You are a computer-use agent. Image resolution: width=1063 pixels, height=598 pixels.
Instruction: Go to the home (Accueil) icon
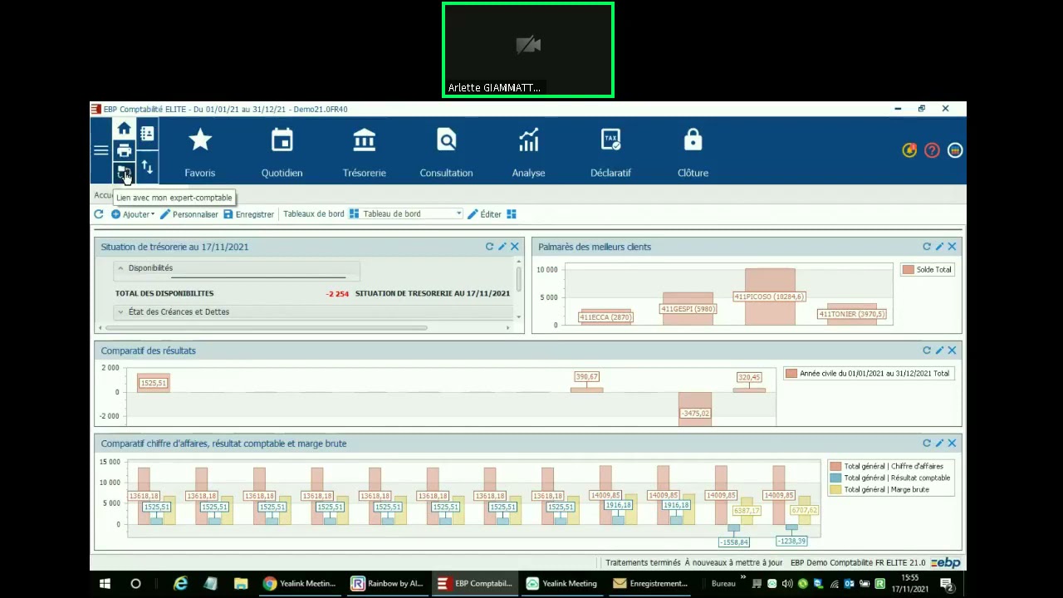tap(124, 129)
